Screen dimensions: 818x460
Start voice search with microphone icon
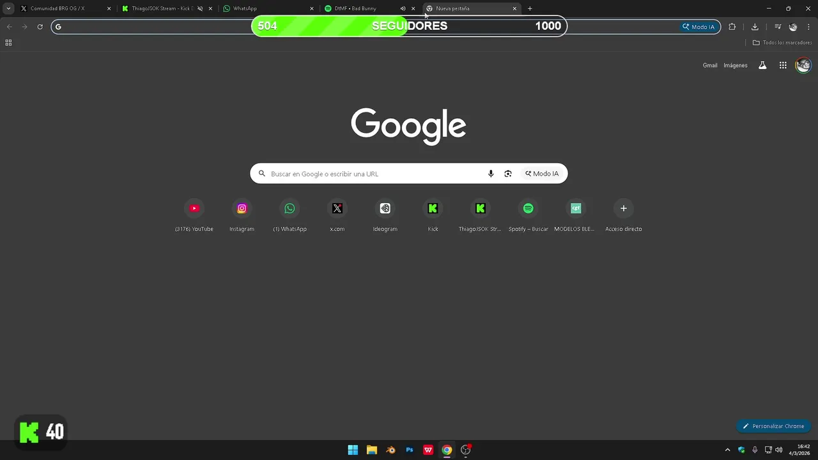click(x=491, y=174)
